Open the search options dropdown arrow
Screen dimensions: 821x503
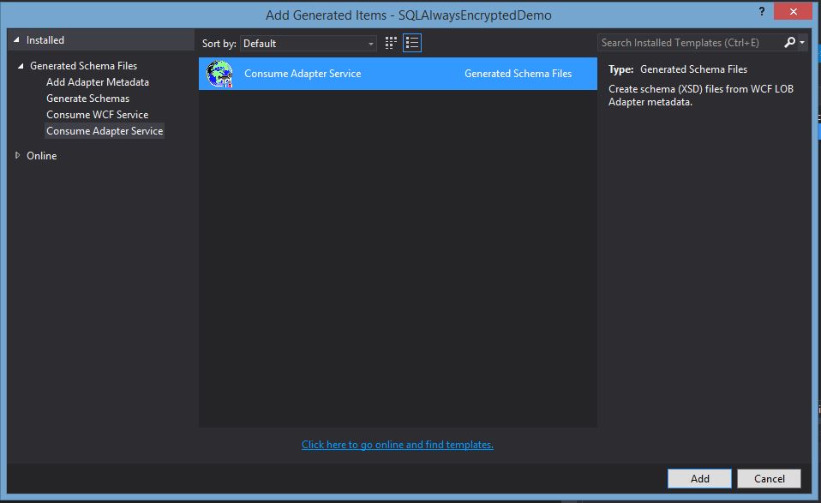coord(802,42)
